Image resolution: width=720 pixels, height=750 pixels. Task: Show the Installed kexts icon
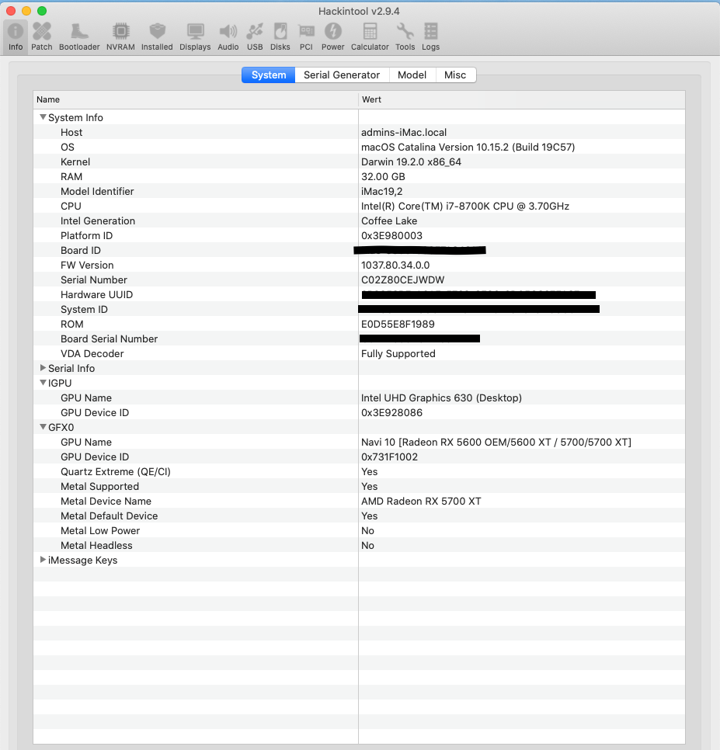pyautogui.click(x=157, y=36)
